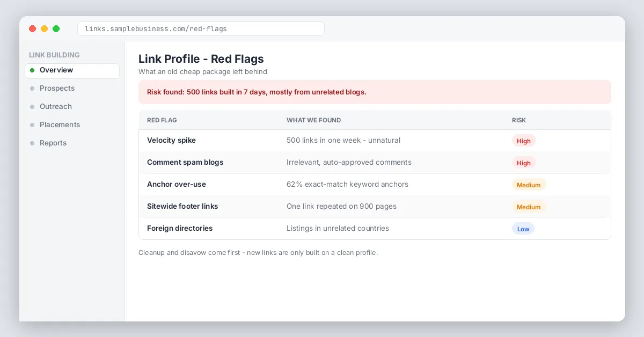Click '62% exact-match keyword anchors' cell
644x337 pixels.
coord(347,185)
